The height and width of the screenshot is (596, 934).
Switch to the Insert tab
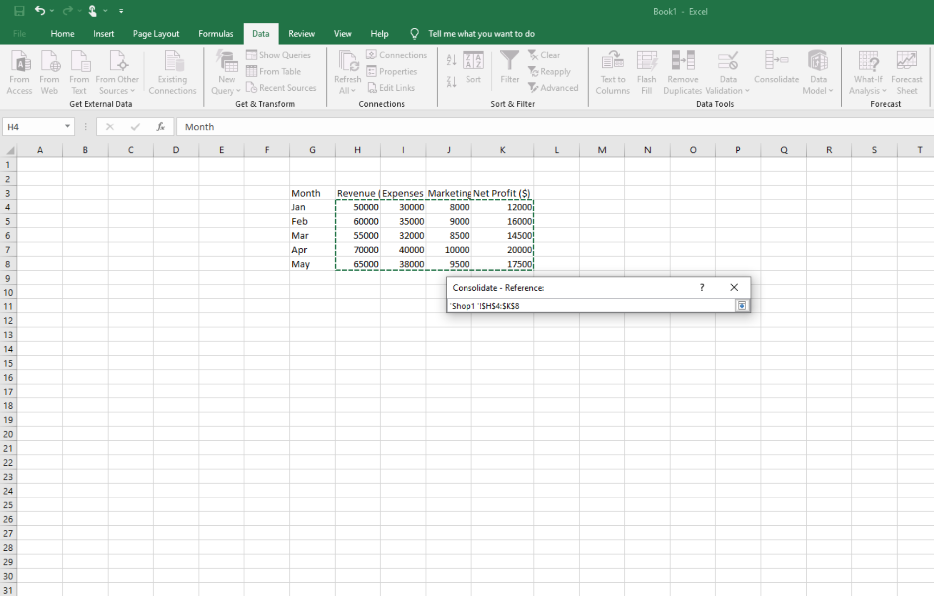[x=104, y=34]
